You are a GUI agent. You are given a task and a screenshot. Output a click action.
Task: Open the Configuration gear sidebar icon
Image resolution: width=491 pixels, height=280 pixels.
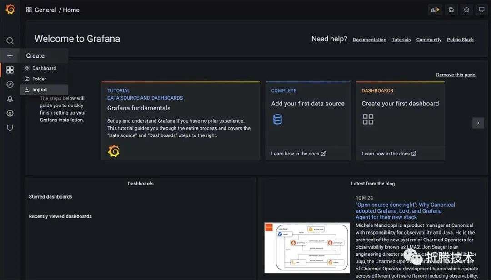point(10,113)
